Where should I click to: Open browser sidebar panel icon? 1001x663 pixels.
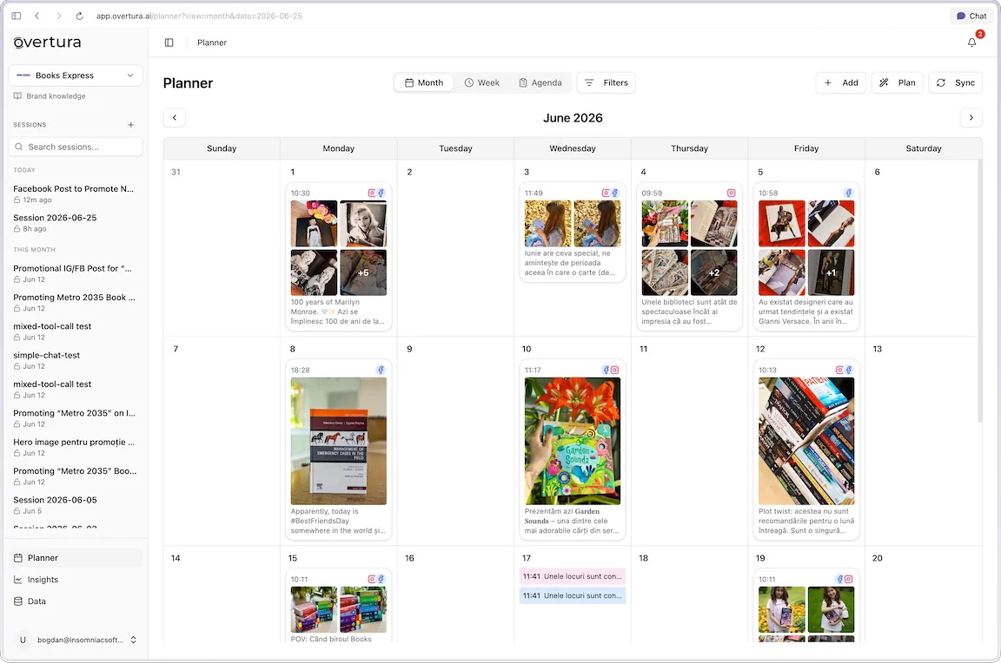16,16
